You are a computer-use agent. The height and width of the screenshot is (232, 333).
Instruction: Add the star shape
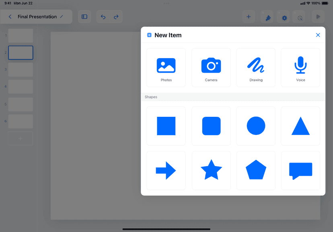click(x=211, y=171)
